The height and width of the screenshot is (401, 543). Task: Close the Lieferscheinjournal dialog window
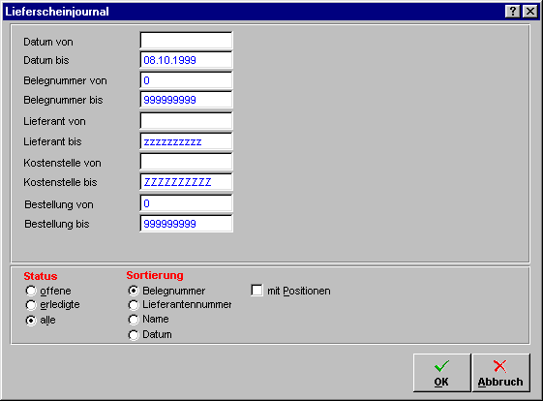[x=530, y=12]
